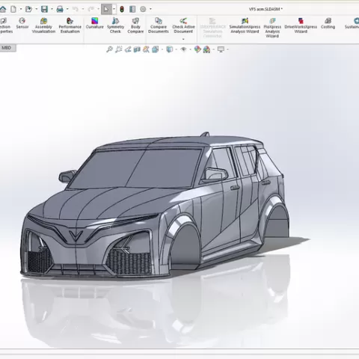Image resolution: width=359 pixels, height=359 pixels.
Task: Click the Print icon
Action: pos(60,9)
